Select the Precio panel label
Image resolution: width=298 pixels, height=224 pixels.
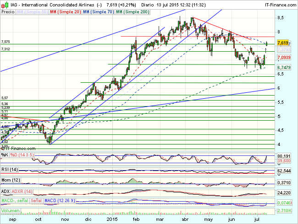coord(8,11)
